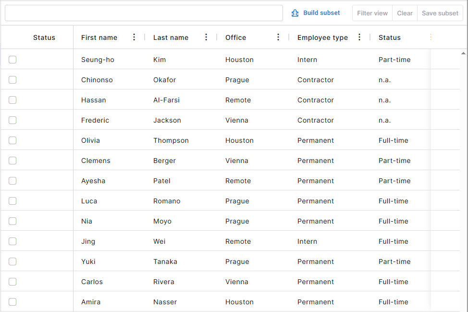The width and height of the screenshot is (468, 312).
Task: Open the Office column three-dot menu
Action: point(278,37)
